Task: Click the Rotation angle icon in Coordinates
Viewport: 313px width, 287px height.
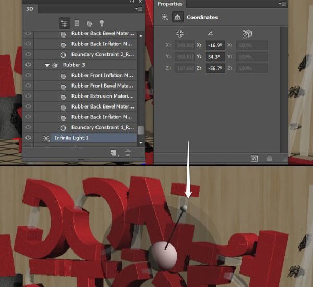Action: (210, 33)
